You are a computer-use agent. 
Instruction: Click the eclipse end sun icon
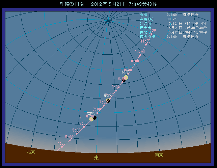pyautogui.click(x=126, y=78)
